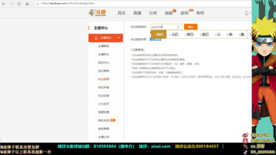Select 互动功能 in the sidebar
The height and width of the screenshot is (155, 276).
click(103, 96)
